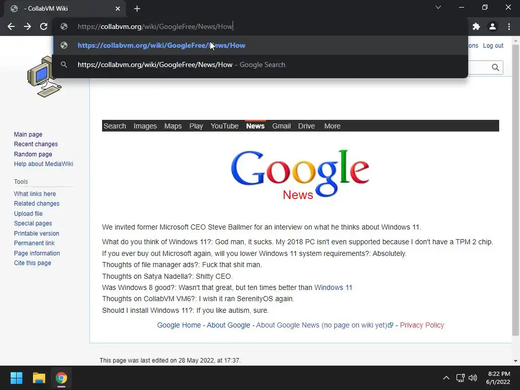
Task: Click the magnifier icon in the search suggestion
Action: point(64,64)
